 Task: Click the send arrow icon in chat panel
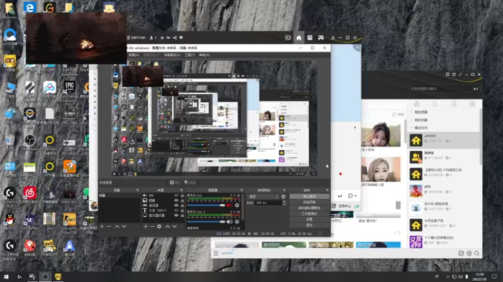point(340,196)
